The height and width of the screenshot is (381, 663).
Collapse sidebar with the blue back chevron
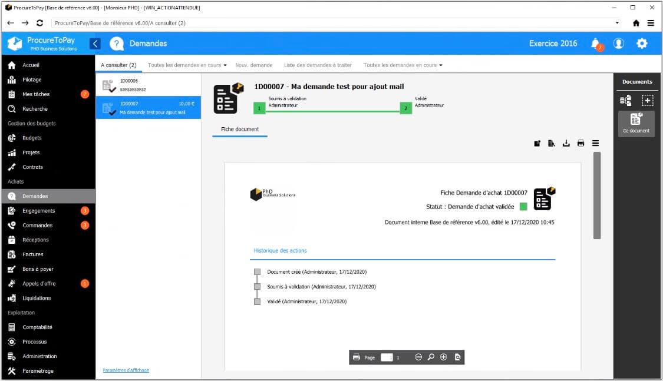pos(95,44)
